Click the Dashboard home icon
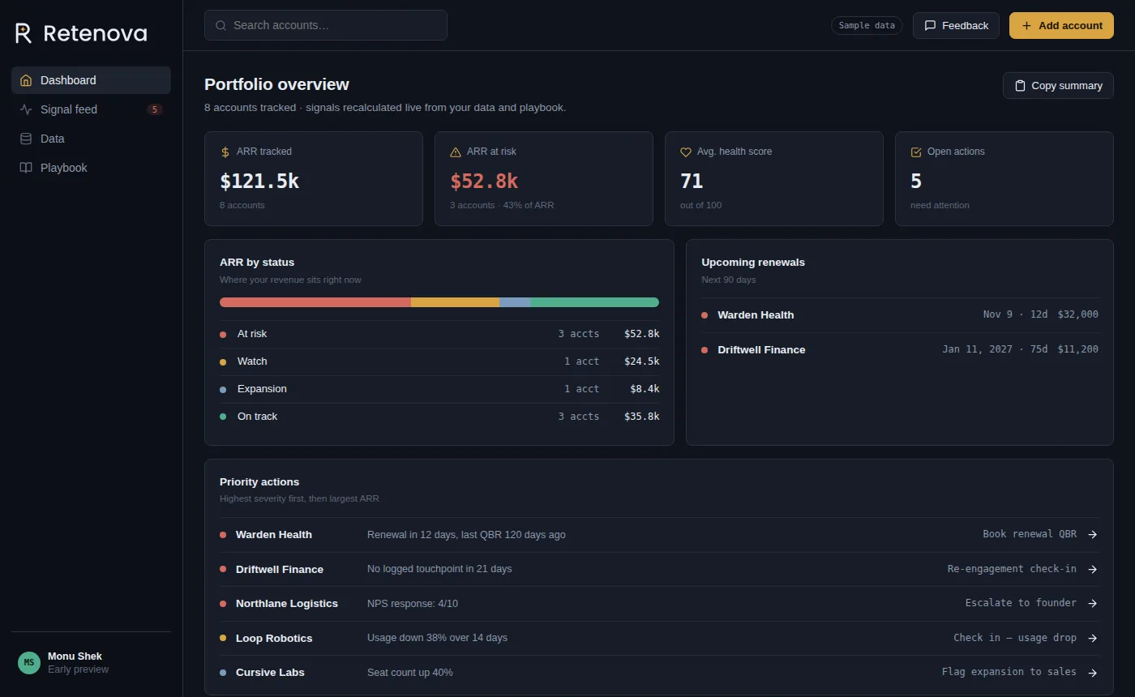 (x=26, y=80)
